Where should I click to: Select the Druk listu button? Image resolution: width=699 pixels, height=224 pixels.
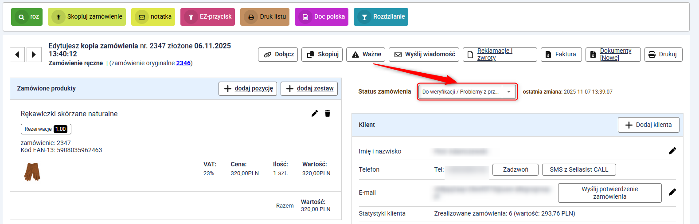pos(265,17)
